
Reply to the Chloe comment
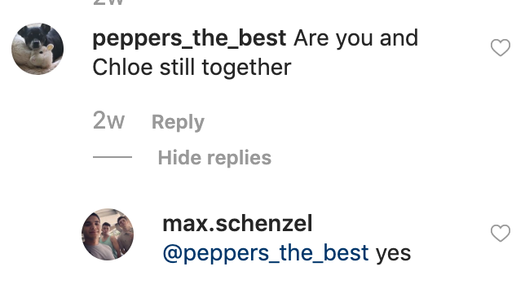pos(178,122)
